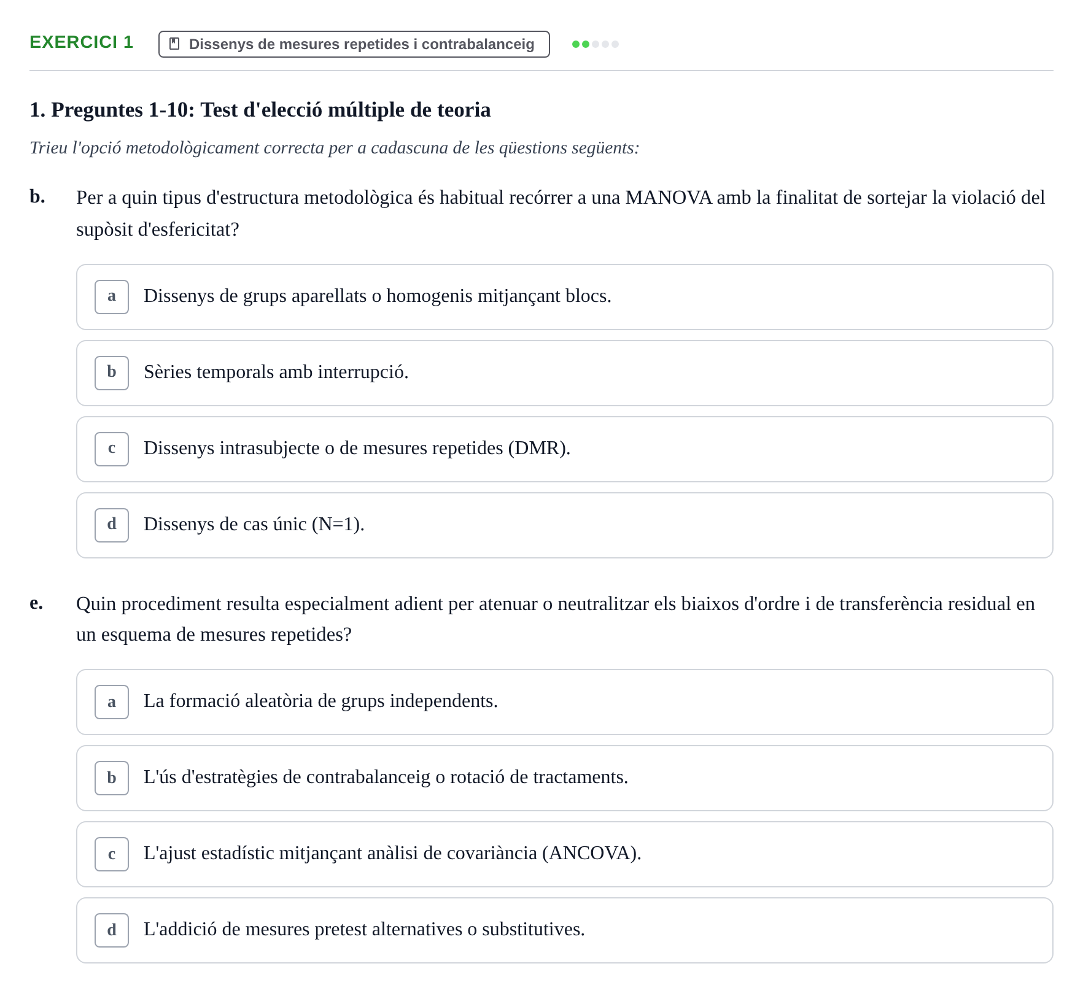Select letter box 'a' for grups aparellats answer
Image resolution: width=1083 pixels, height=1004 pixels.
[112, 297]
